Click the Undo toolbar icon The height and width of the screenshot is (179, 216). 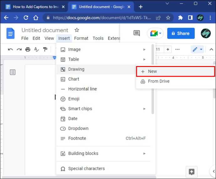coord(10,49)
